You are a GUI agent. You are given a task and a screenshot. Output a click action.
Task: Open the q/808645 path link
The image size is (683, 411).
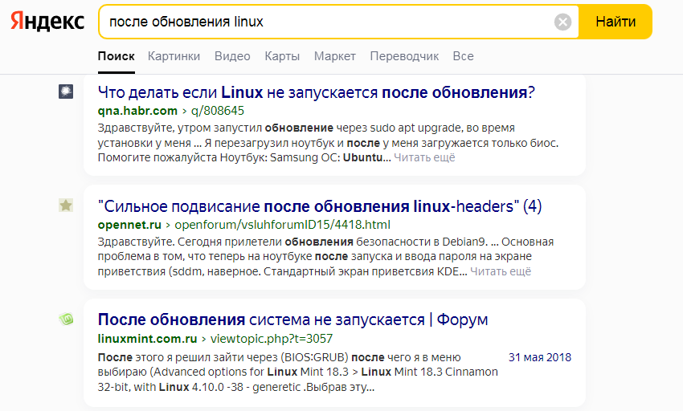coord(218,111)
